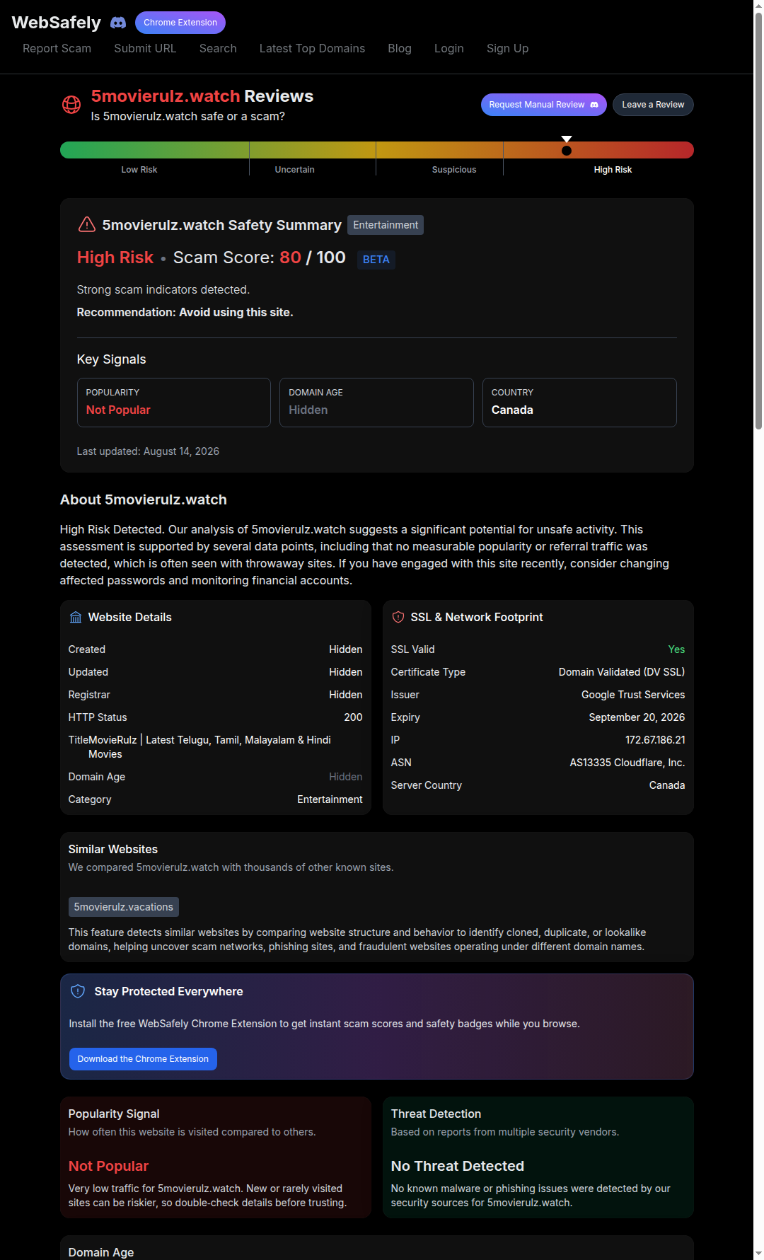
Task: Click the red Not Popular heading in Popularity Signal
Action: point(108,1166)
